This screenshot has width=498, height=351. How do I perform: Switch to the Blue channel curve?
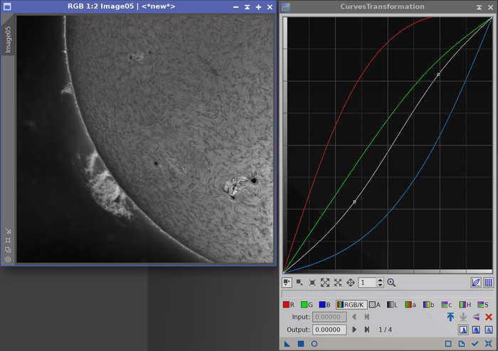point(324,304)
